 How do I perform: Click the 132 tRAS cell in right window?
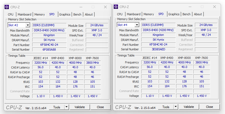tap(167, 81)
